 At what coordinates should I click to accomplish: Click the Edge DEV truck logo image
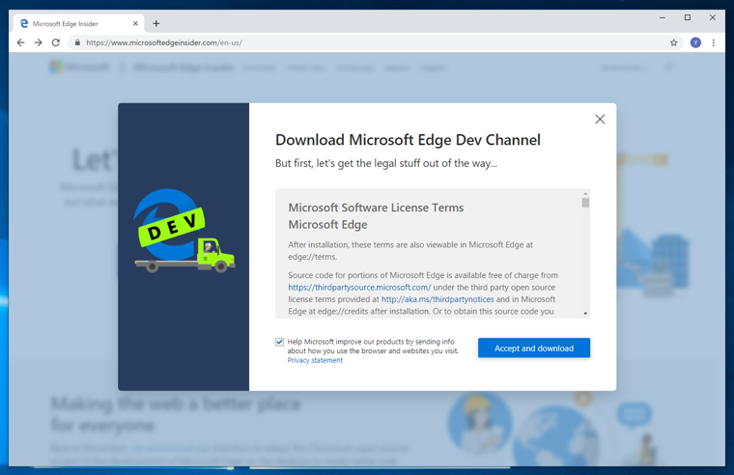(183, 231)
